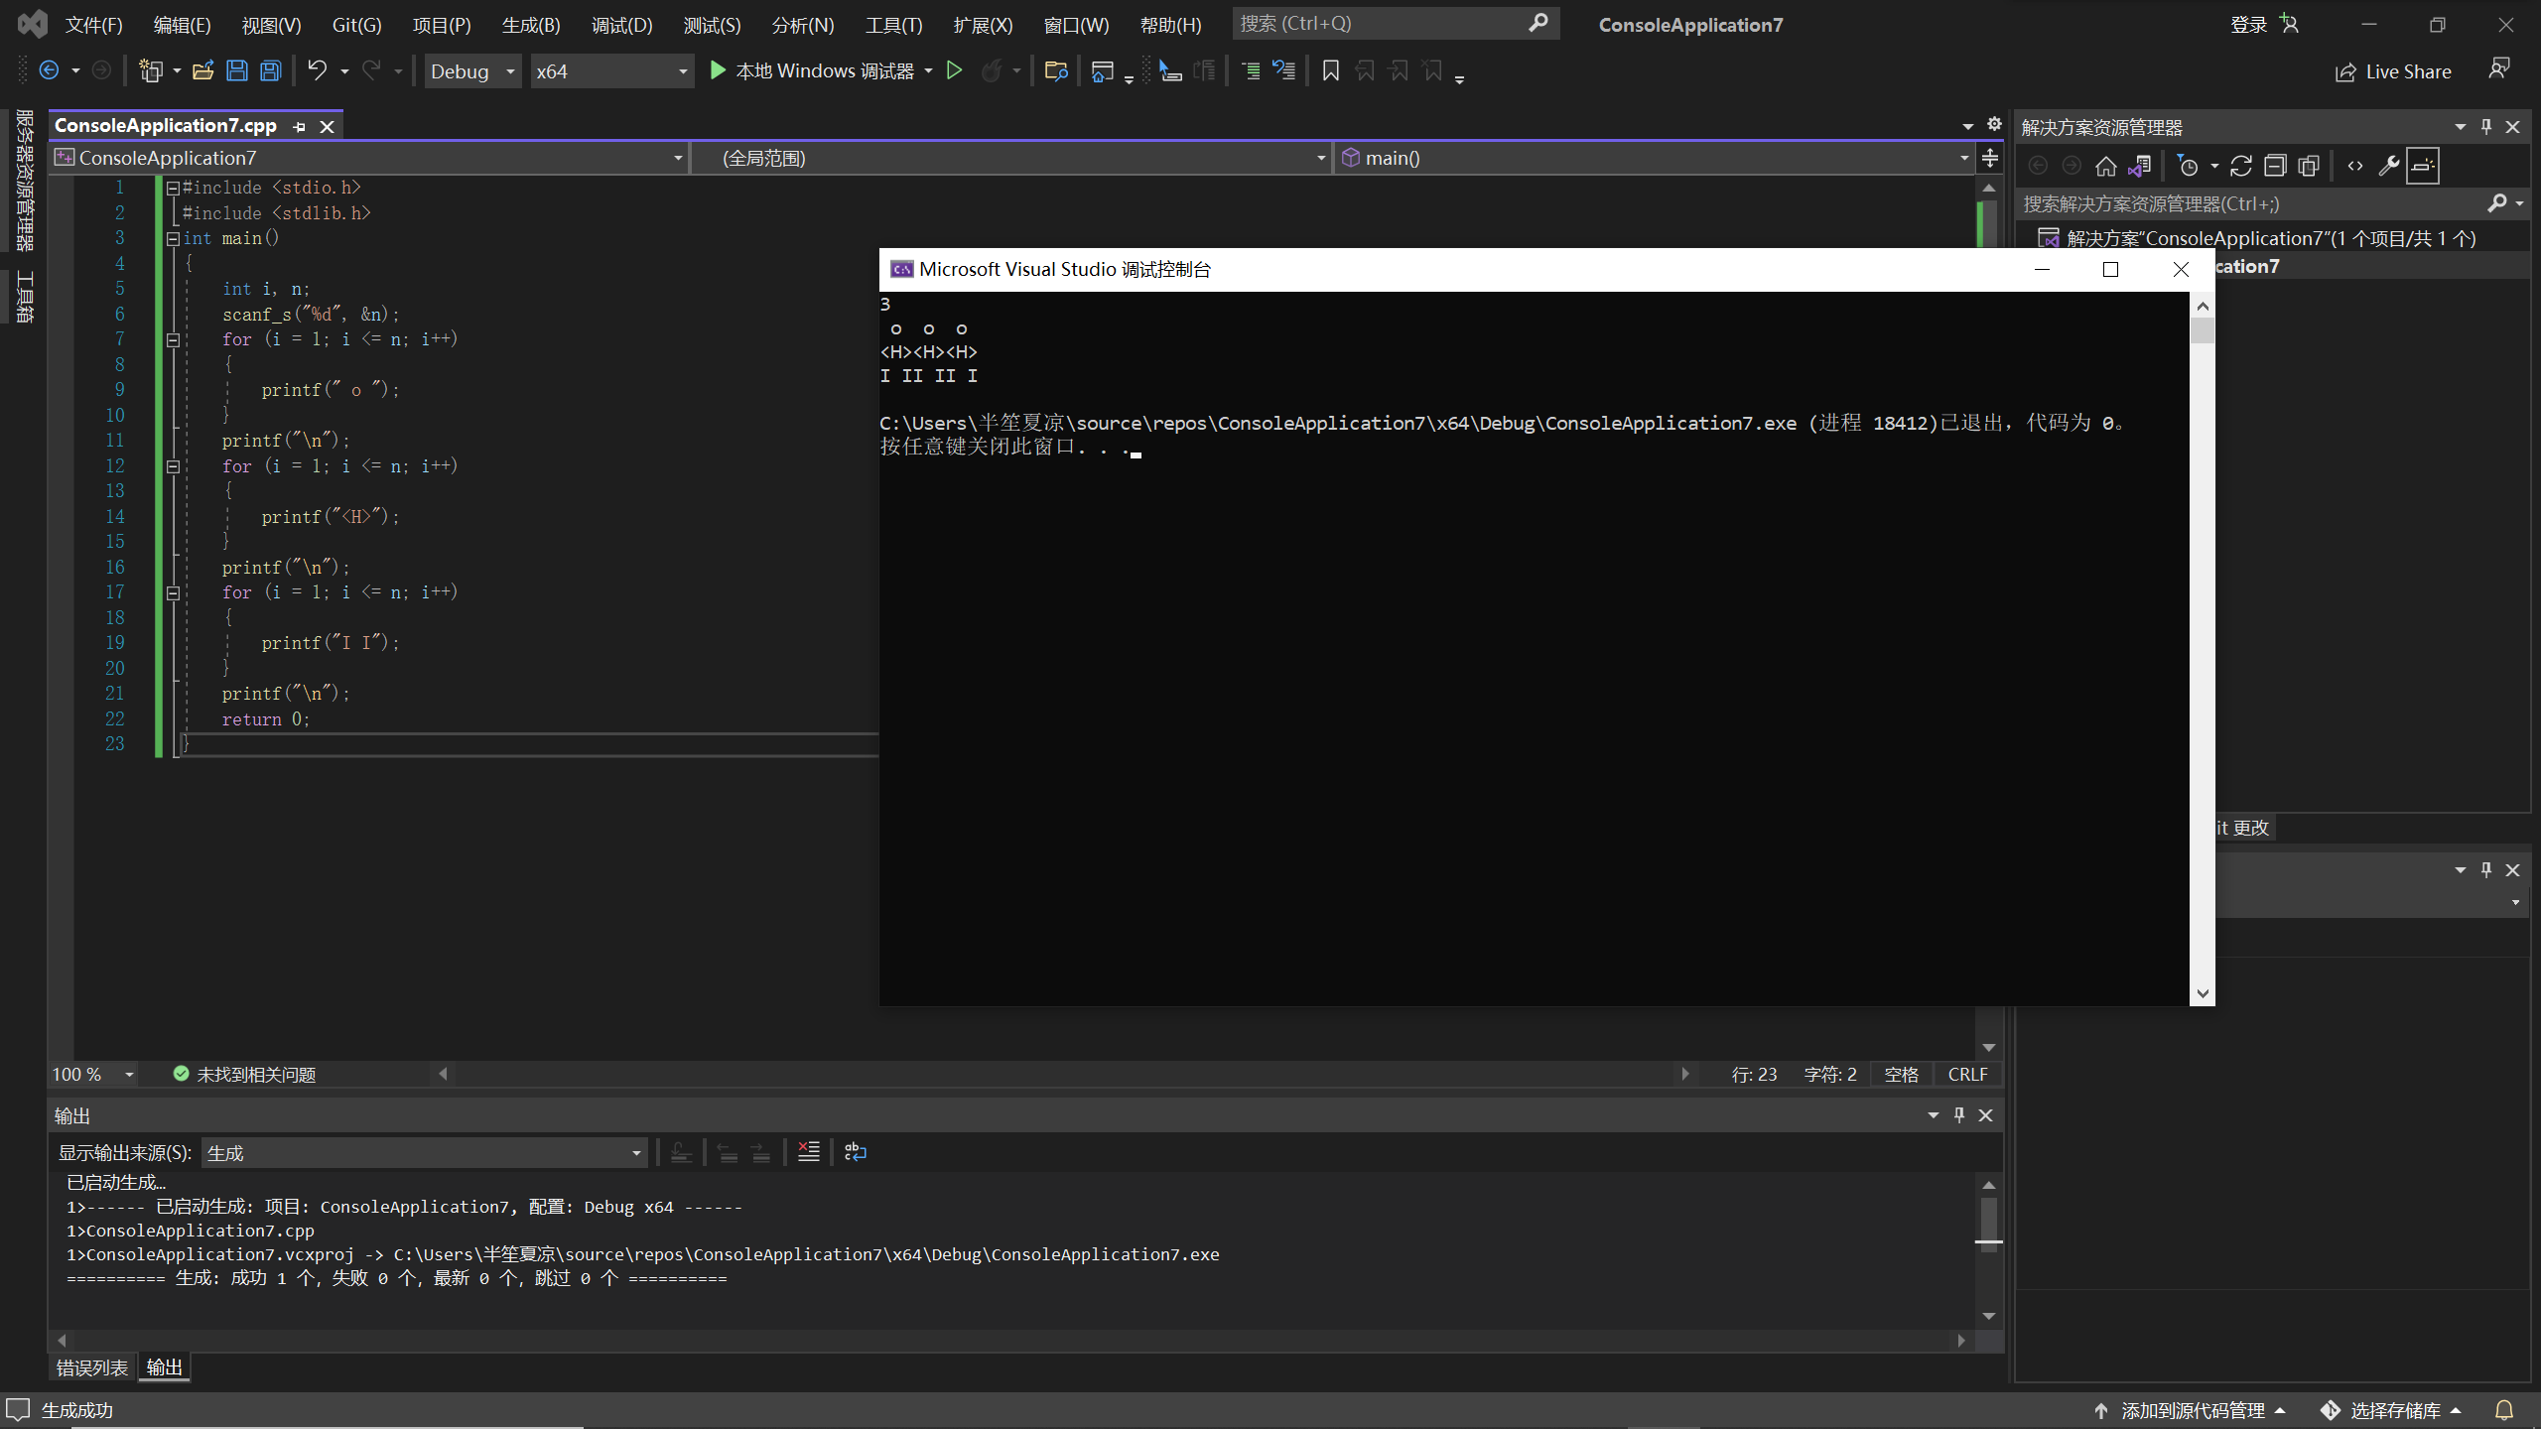Click the Undo arrow icon
The height and width of the screenshot is (1429, 2541).
[x=317, y=70]
